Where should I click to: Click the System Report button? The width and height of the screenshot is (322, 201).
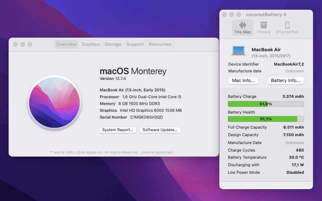pyautogui.click(x=118, y=130)
